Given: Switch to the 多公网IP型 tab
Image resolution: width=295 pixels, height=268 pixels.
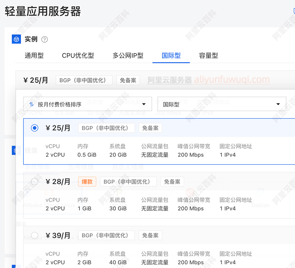Looking at the screenshot, I should tap(128, 56).
